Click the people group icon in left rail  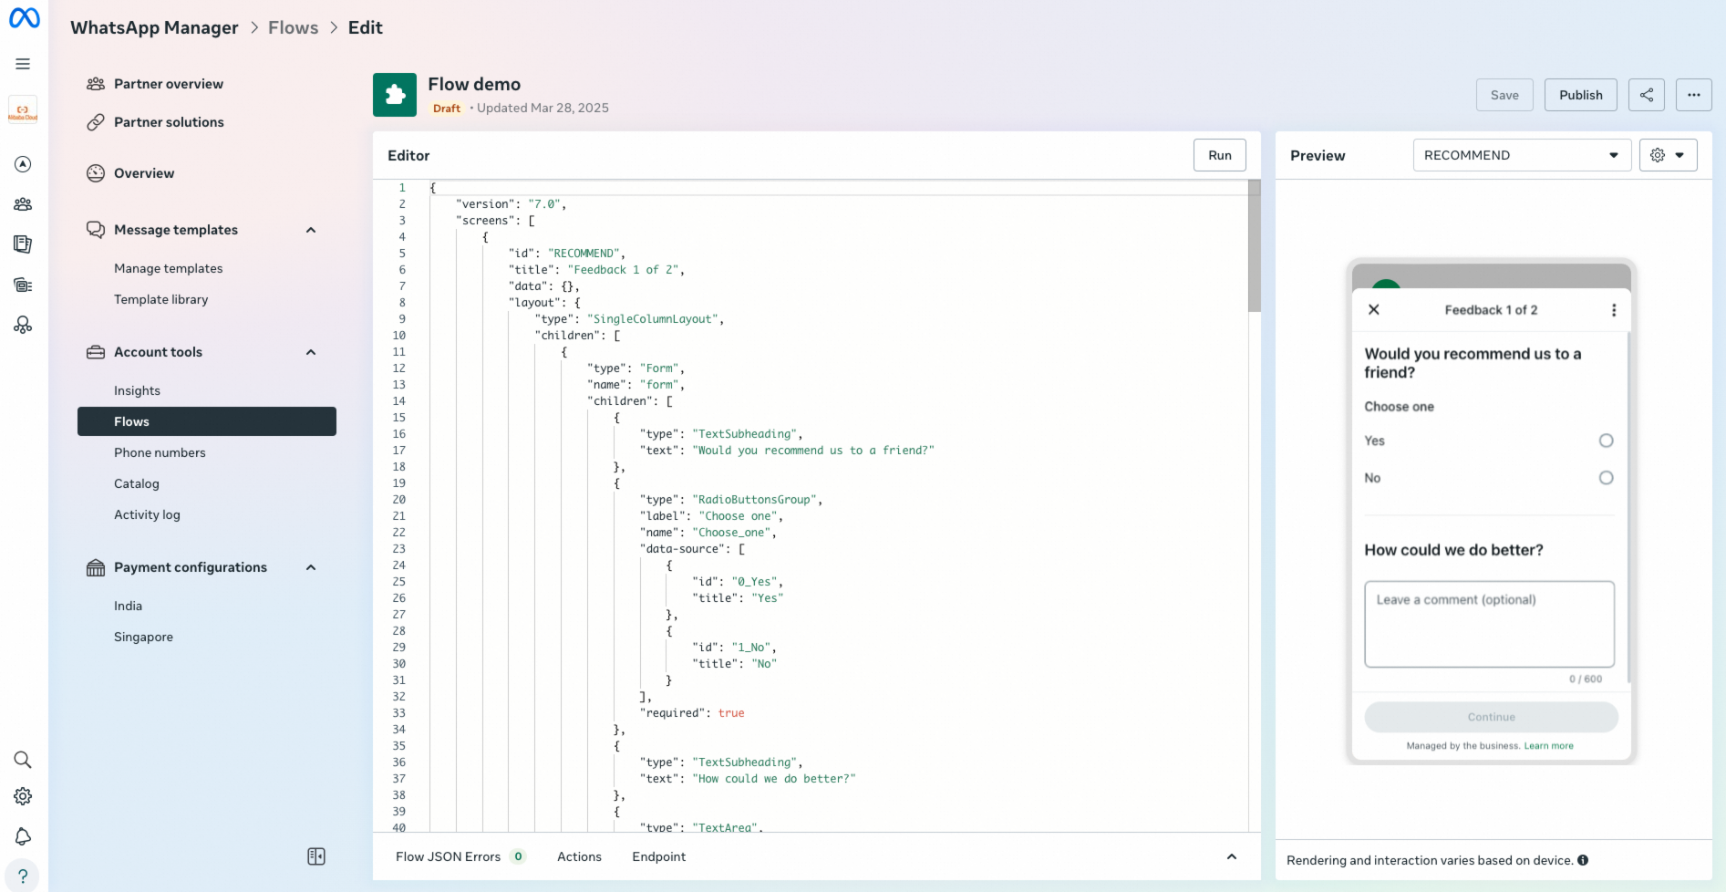(x=23, y=204)
